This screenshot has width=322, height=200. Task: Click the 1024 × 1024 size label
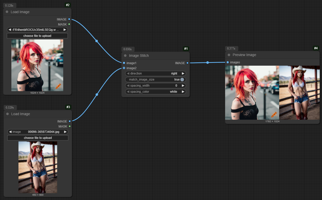pyautogui.click(x=37, y=93)
